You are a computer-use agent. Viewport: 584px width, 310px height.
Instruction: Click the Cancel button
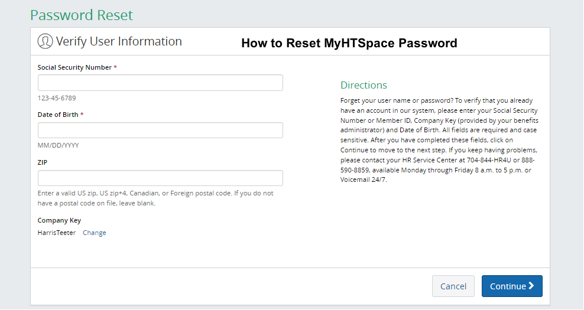coord(453,286)
